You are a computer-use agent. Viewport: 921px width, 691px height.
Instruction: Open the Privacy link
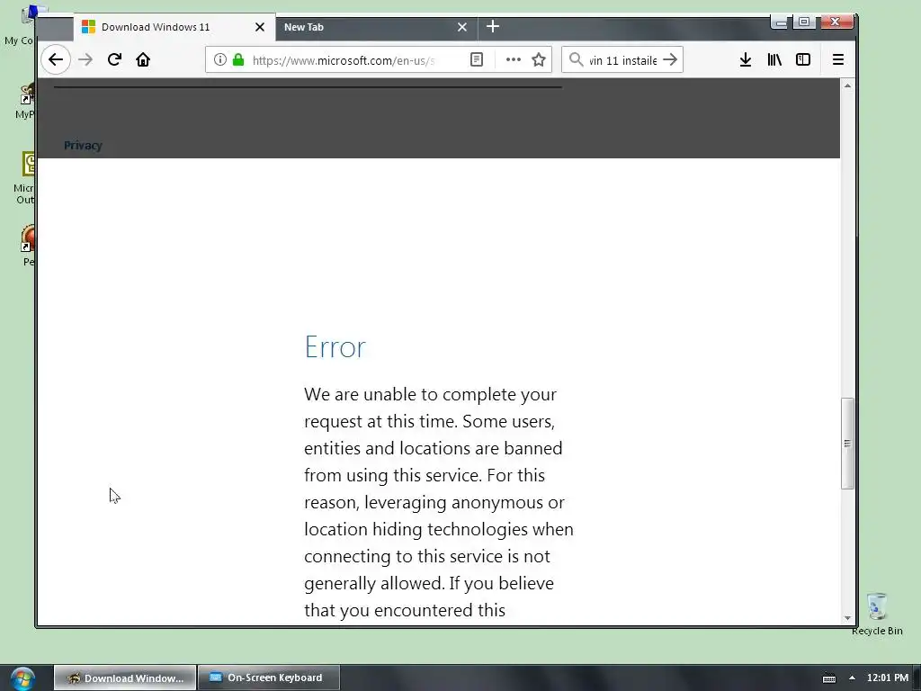(x=83, y=145)
